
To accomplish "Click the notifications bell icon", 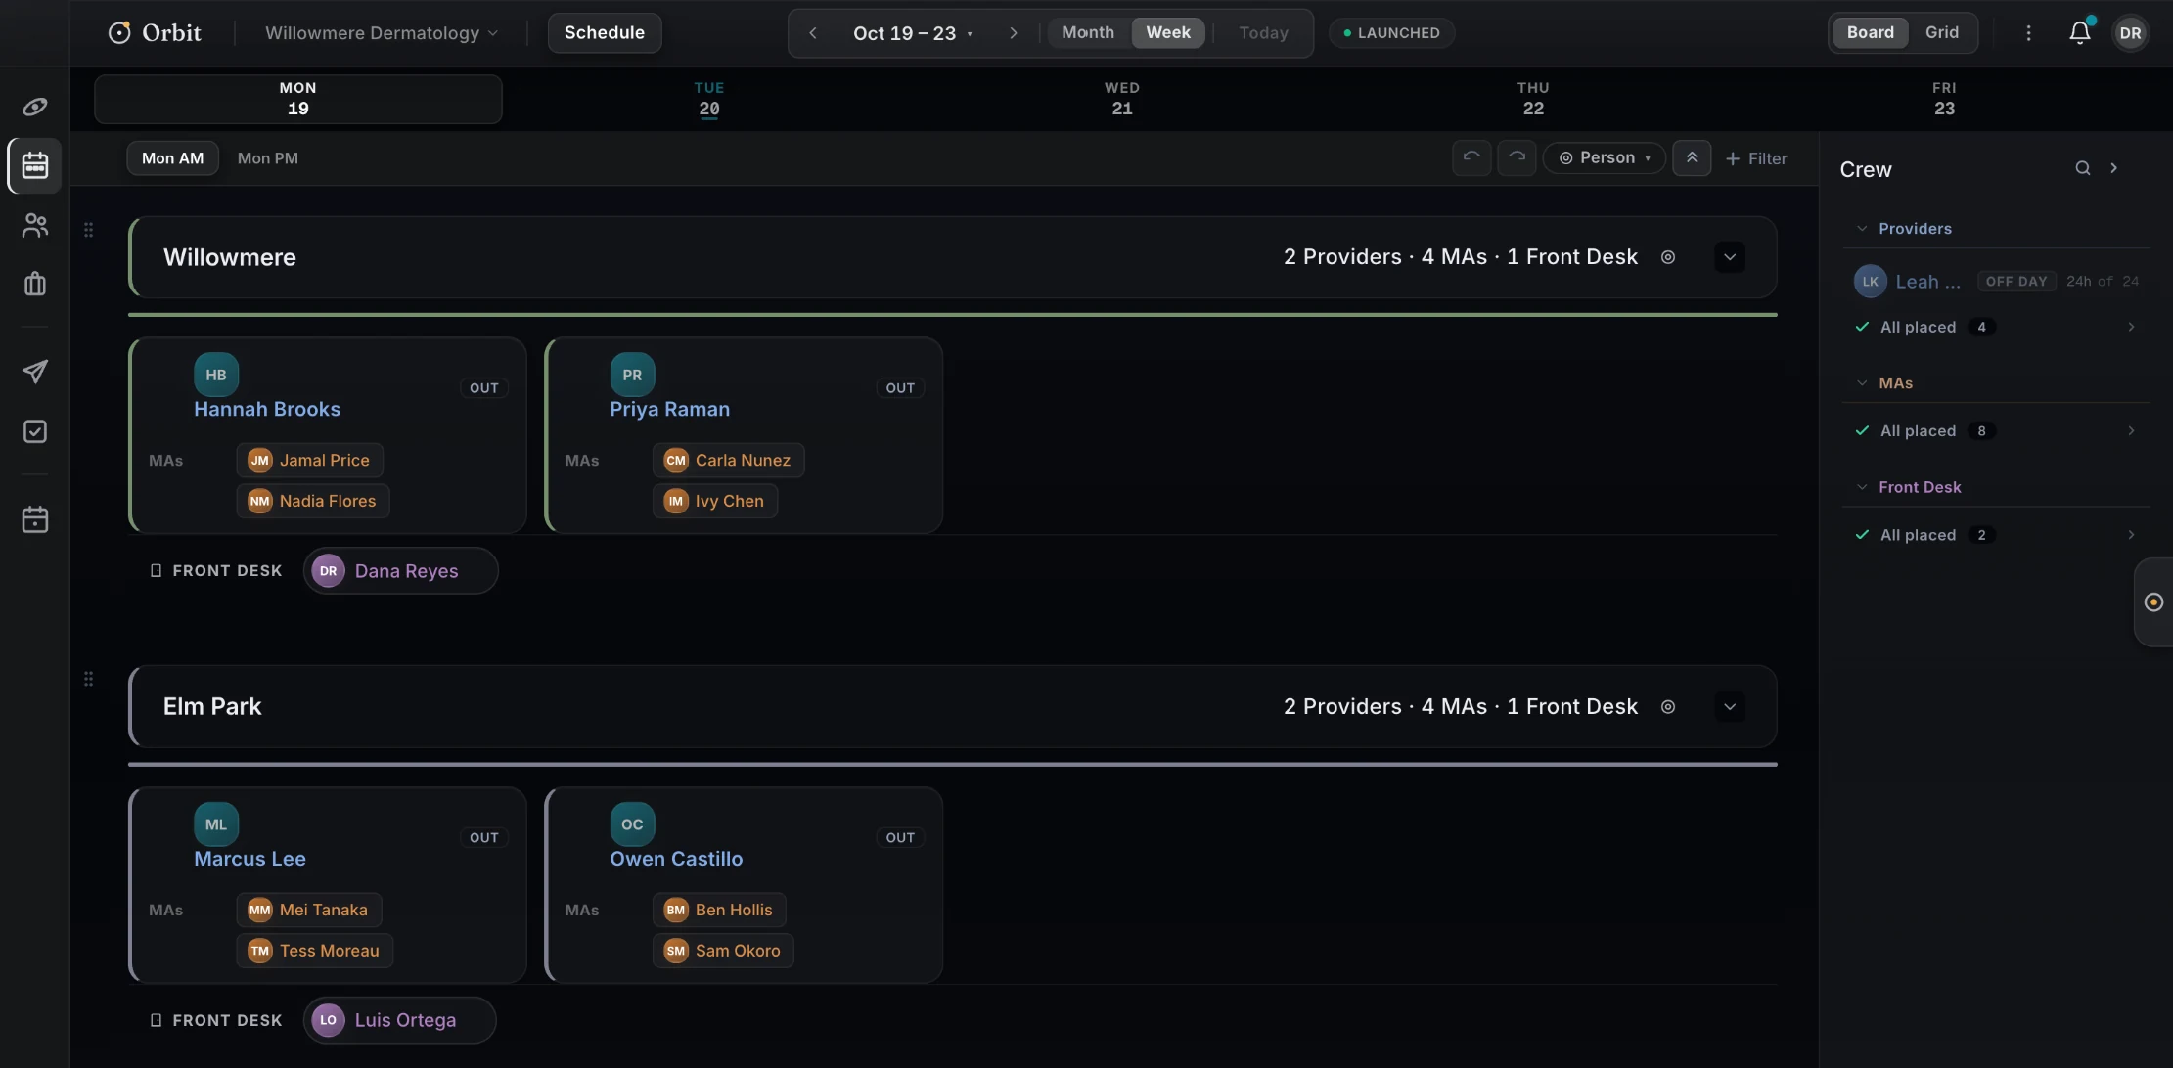I will pos(2080,32).
